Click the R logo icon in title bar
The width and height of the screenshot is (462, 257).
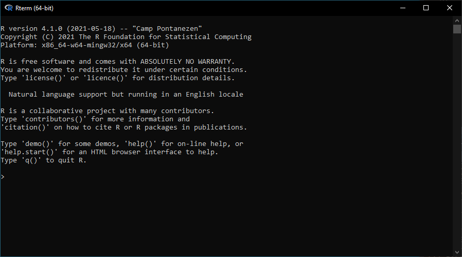[8, 8]
